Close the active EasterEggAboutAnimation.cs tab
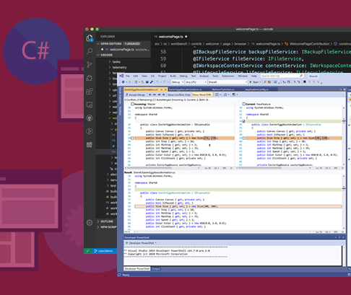This screenshot has height=295, width=351. pyautogui.click(x=165, y=89)
